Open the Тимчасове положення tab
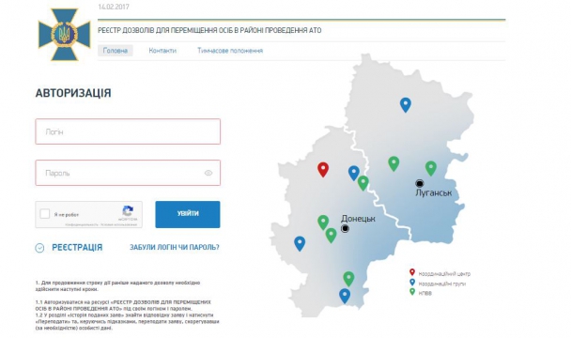The image size is (571, 338). (x=230, y=51)
